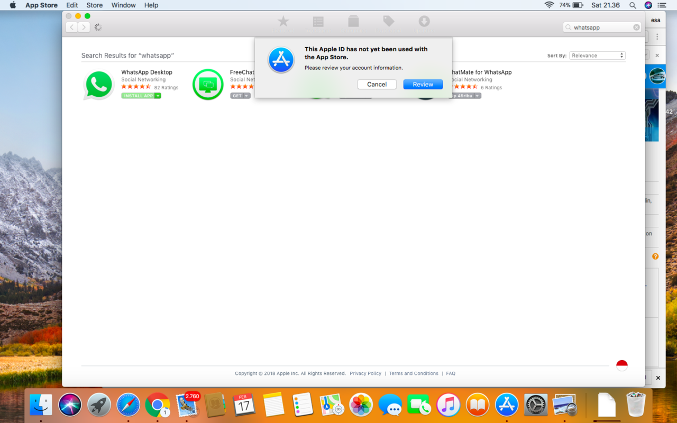The image size is (677, 423).
Task: Click INSTALL APP for WhatsApp Desktop
Action: pos(138,96)
